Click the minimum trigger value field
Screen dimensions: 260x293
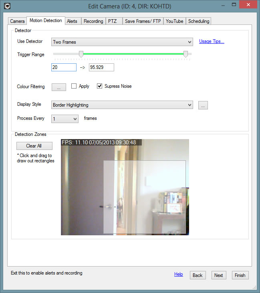click(64, 67)
